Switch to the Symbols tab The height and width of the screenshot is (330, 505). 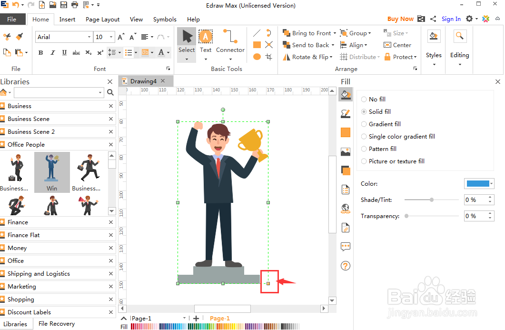tap(165, 20)
